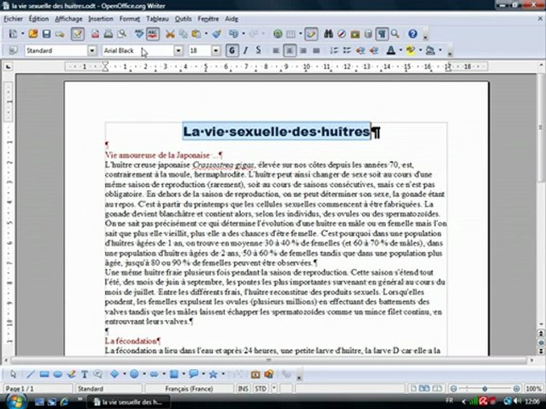Open the Navigator compass icon
The image size is (546, 409).
[342, 34]
